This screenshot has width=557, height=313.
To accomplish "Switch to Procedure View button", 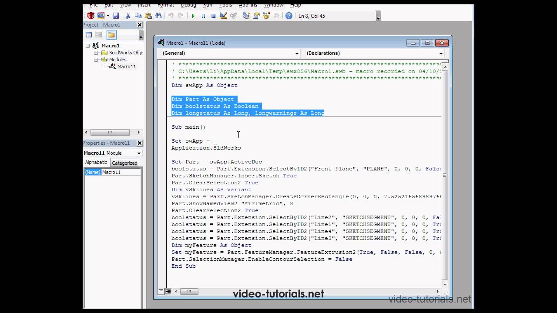I will (161, 291).
